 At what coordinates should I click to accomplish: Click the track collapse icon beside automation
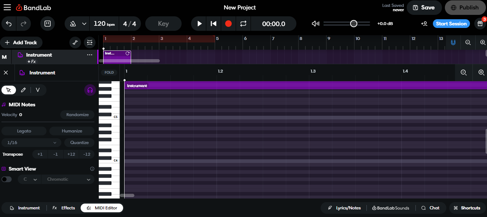click(89, 42)
